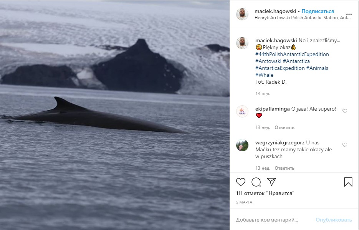
Task: Click the whale photo
Action: pos(115,115)
